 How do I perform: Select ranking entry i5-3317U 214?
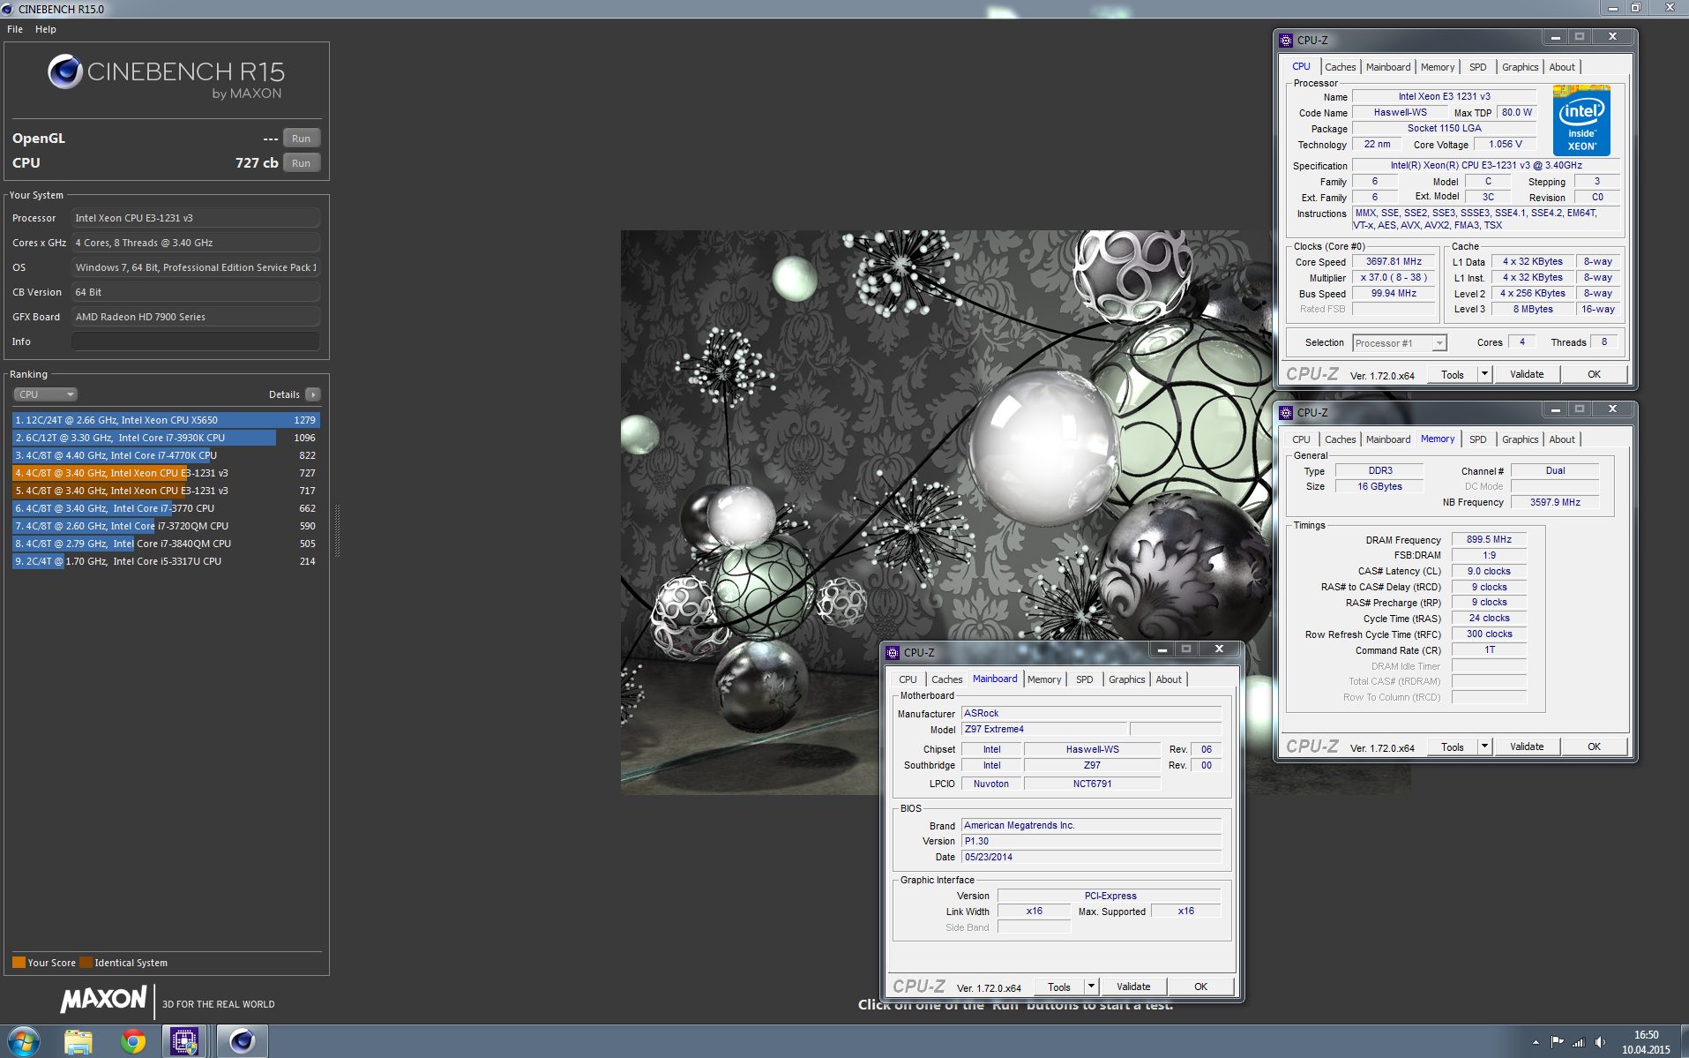point(166,561)
